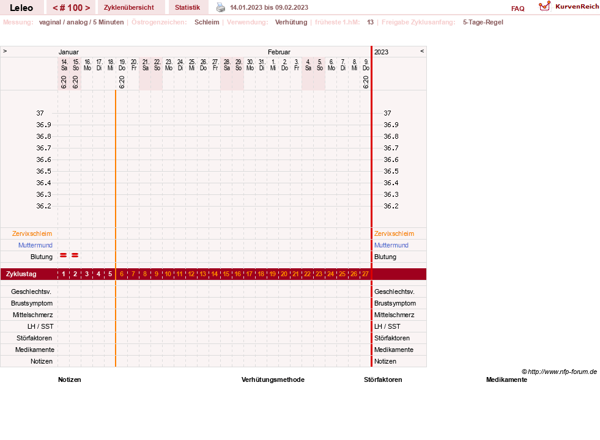Select cycle day 6 in Zyklustag row
The height and width of the screenshot is (440, 600).
(122, 274)
